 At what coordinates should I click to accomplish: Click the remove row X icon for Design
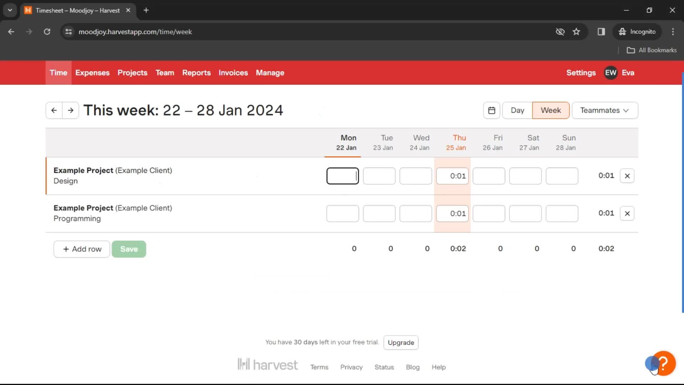pos(628,175)
